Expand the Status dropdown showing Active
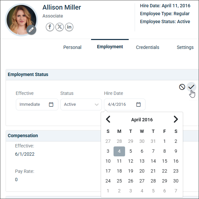The width and height of the screenshot is (199, 199). pyautogui.click(x=81, y=104)
